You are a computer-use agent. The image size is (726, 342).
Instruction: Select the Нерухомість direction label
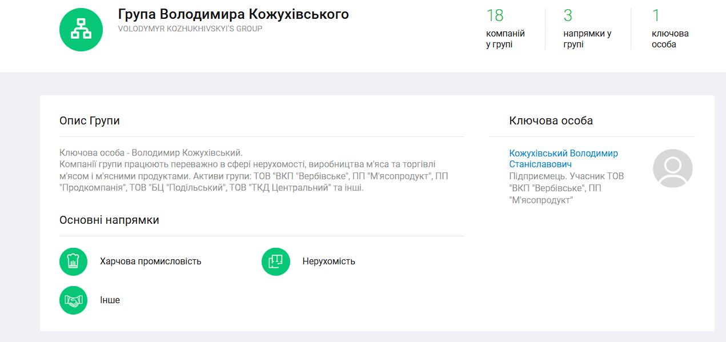328,261
